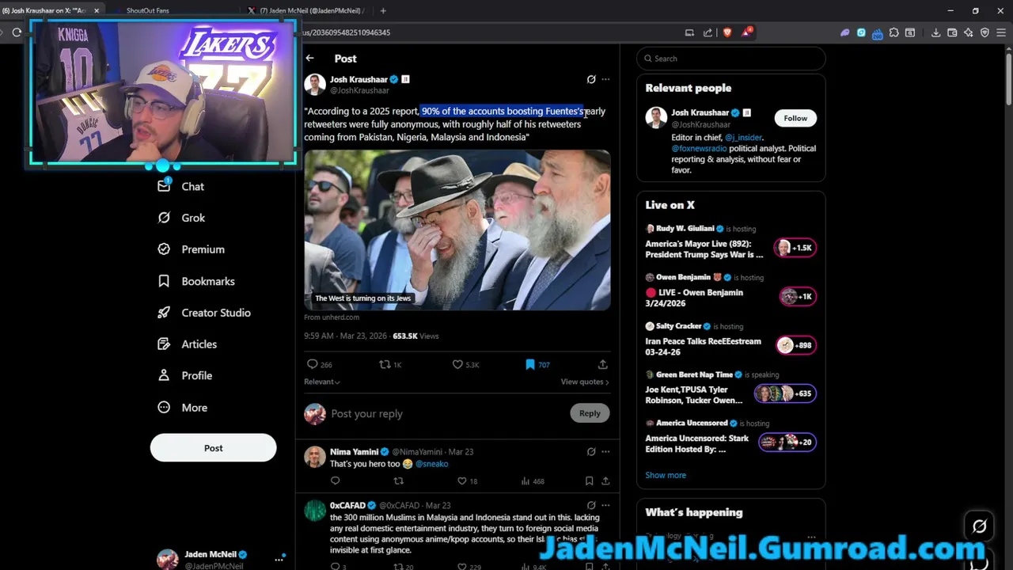
Task: Click Grok icon on 0xCAFAD's reply
Action: (x=591, y=505)
